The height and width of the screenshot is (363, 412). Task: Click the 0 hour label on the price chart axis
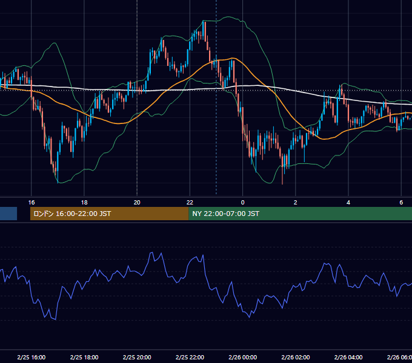pyautogui.click(x=242, y=203)
